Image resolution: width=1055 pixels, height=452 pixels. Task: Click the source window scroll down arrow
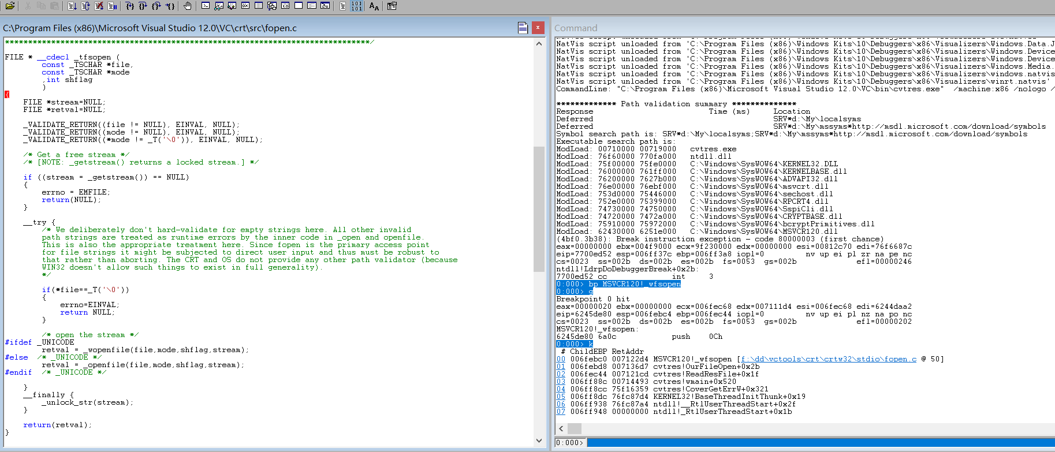[x=539, y=440]
